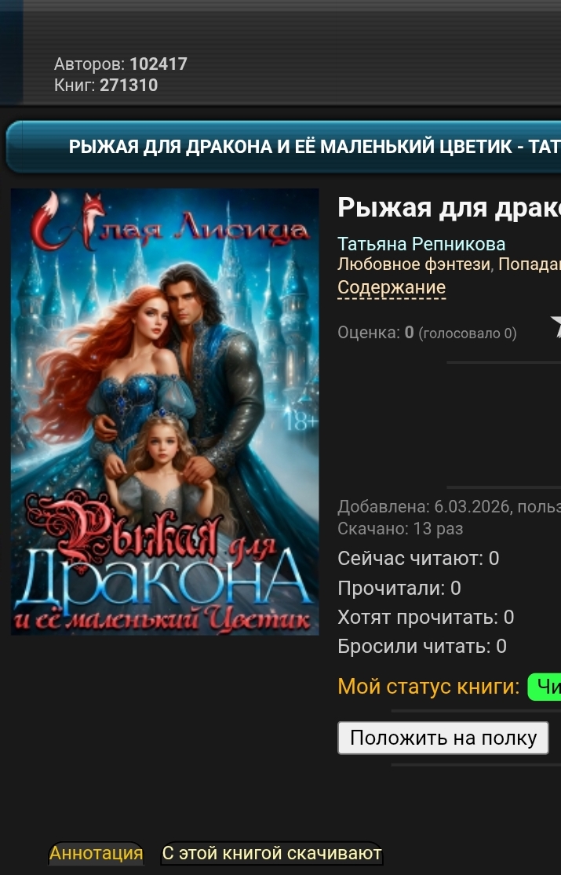This screenshot has height=875, width=561.
Task: Click the blue page title banner
Action: [x=283, y=147]
